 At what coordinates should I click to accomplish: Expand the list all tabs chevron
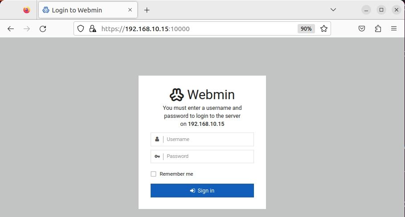pos(333,10)
